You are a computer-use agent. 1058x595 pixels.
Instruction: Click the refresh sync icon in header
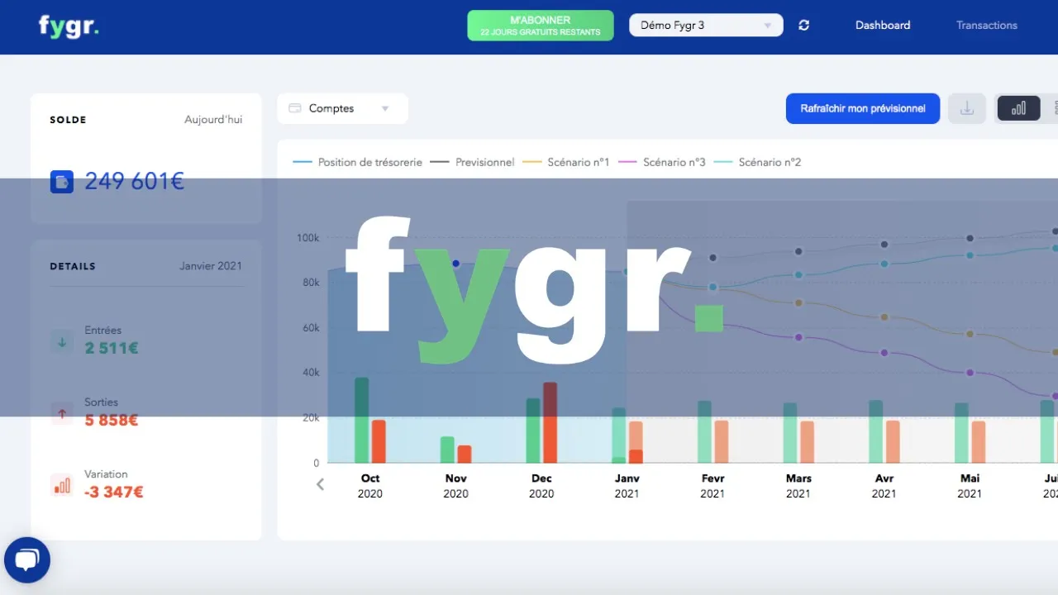coord(803,26)
